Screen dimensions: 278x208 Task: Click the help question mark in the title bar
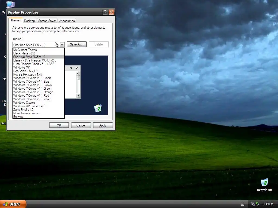(105, 12)
